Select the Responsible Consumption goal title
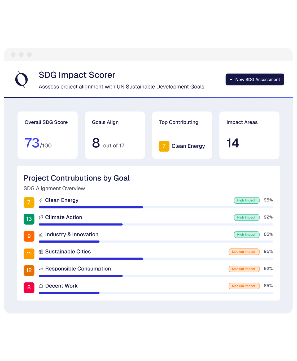Image resolution: width=297 pixels, height=361 pixels. pyautogui.click(x=78, y=269)
